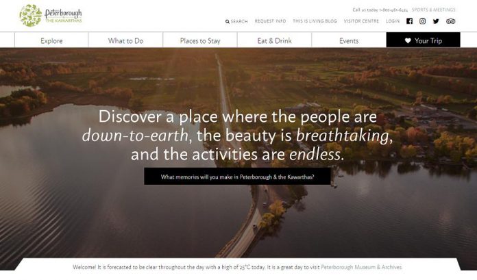Go to the Visitor Centre page
Screen dimensions: 477x280
(361, 21)
